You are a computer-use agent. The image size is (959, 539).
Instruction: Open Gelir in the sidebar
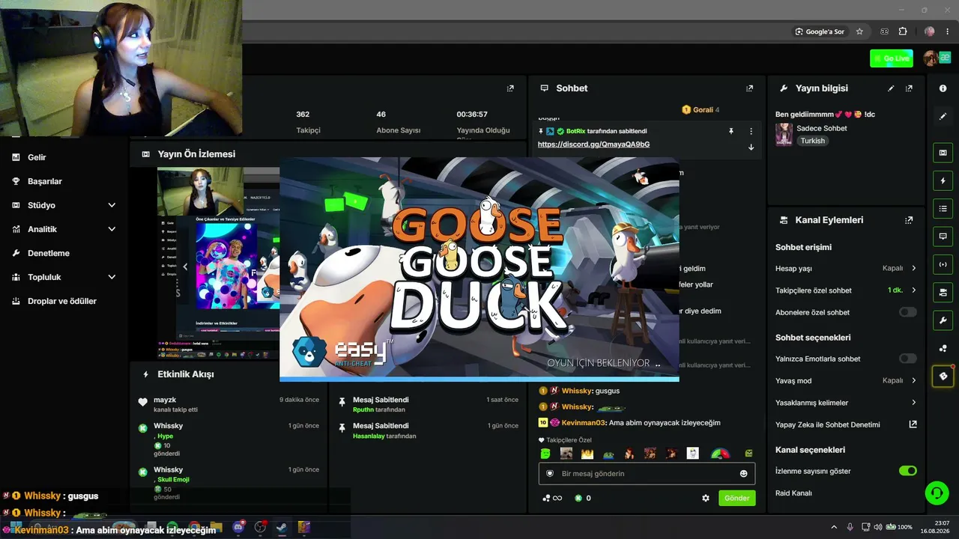click(x=37, y=157)
